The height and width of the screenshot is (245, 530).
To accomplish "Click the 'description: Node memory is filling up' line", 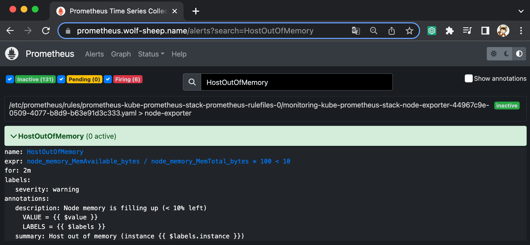I will point(111,208).
